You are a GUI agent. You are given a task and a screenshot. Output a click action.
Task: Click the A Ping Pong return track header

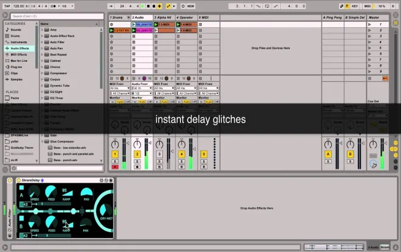333,18
